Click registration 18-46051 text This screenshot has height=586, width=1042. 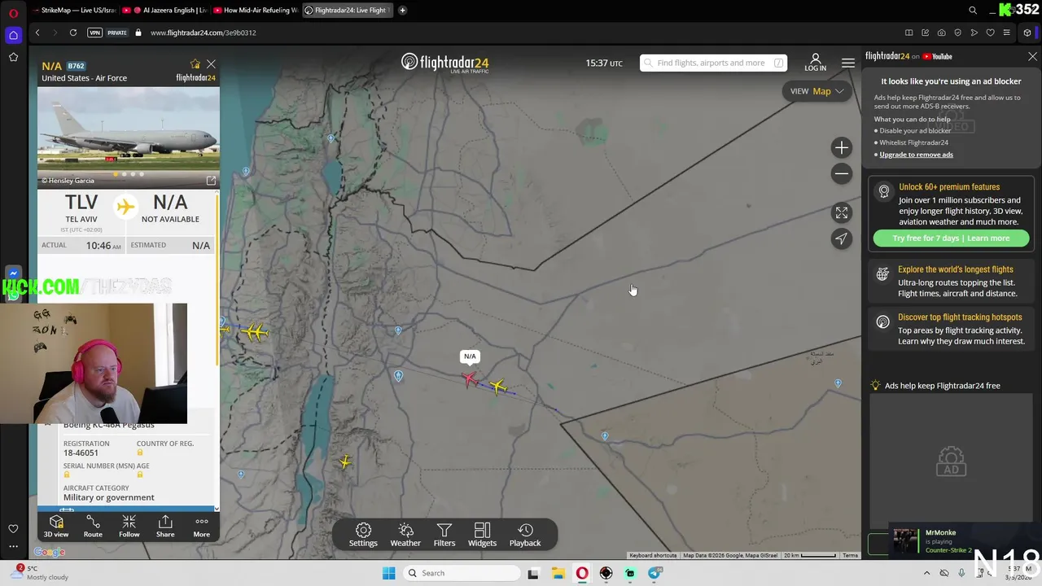[x=81, y=453]
